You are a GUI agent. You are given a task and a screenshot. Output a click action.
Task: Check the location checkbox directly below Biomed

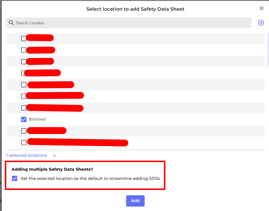[x=24, y=131]
